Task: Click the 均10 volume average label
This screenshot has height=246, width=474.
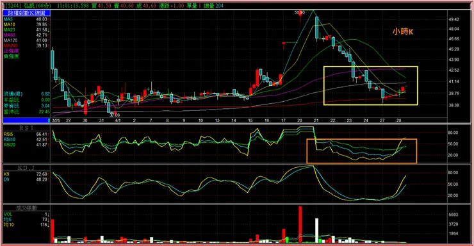Action: coord(9,225)
